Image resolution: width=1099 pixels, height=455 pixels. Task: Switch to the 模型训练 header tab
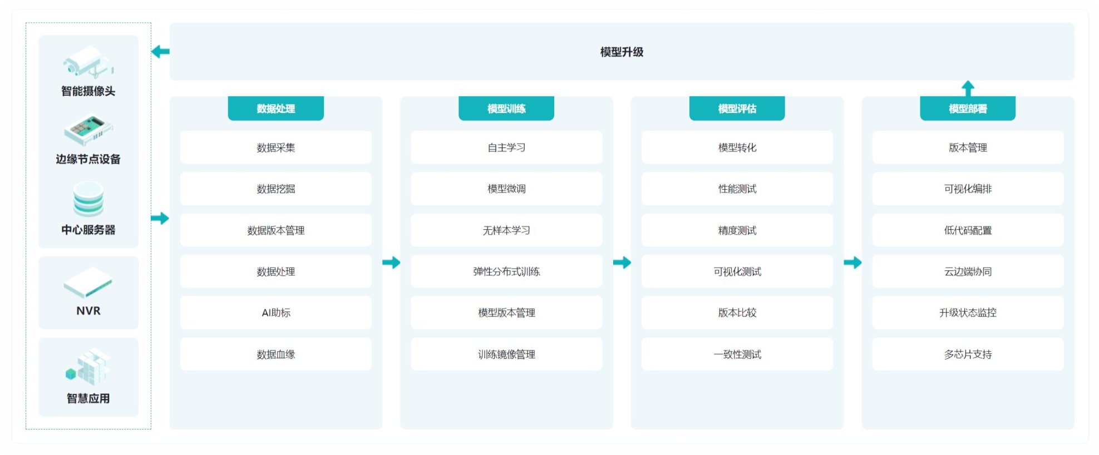(x=506, y=108)
